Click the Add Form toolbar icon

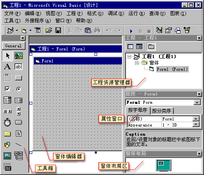coord(24,30)
